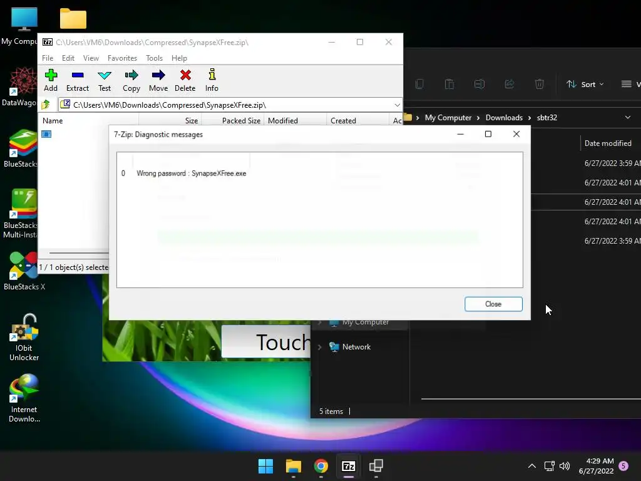This screenshot has height=481, width=641.
Task: Expand the Network tree node
Action: click(320, 347)
